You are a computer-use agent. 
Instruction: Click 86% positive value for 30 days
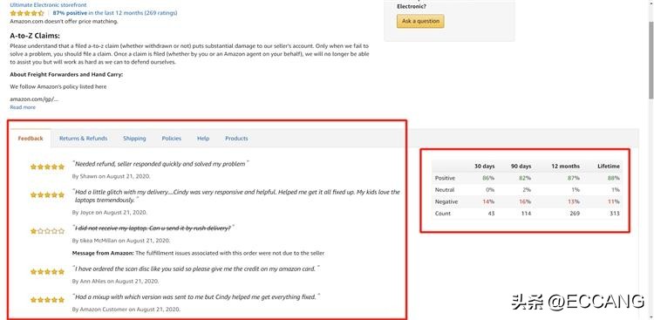(x=488, y=178)
